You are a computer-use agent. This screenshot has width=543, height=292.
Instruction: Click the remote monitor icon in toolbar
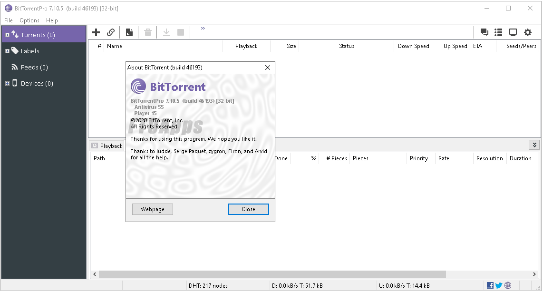[x=513, y=32]
